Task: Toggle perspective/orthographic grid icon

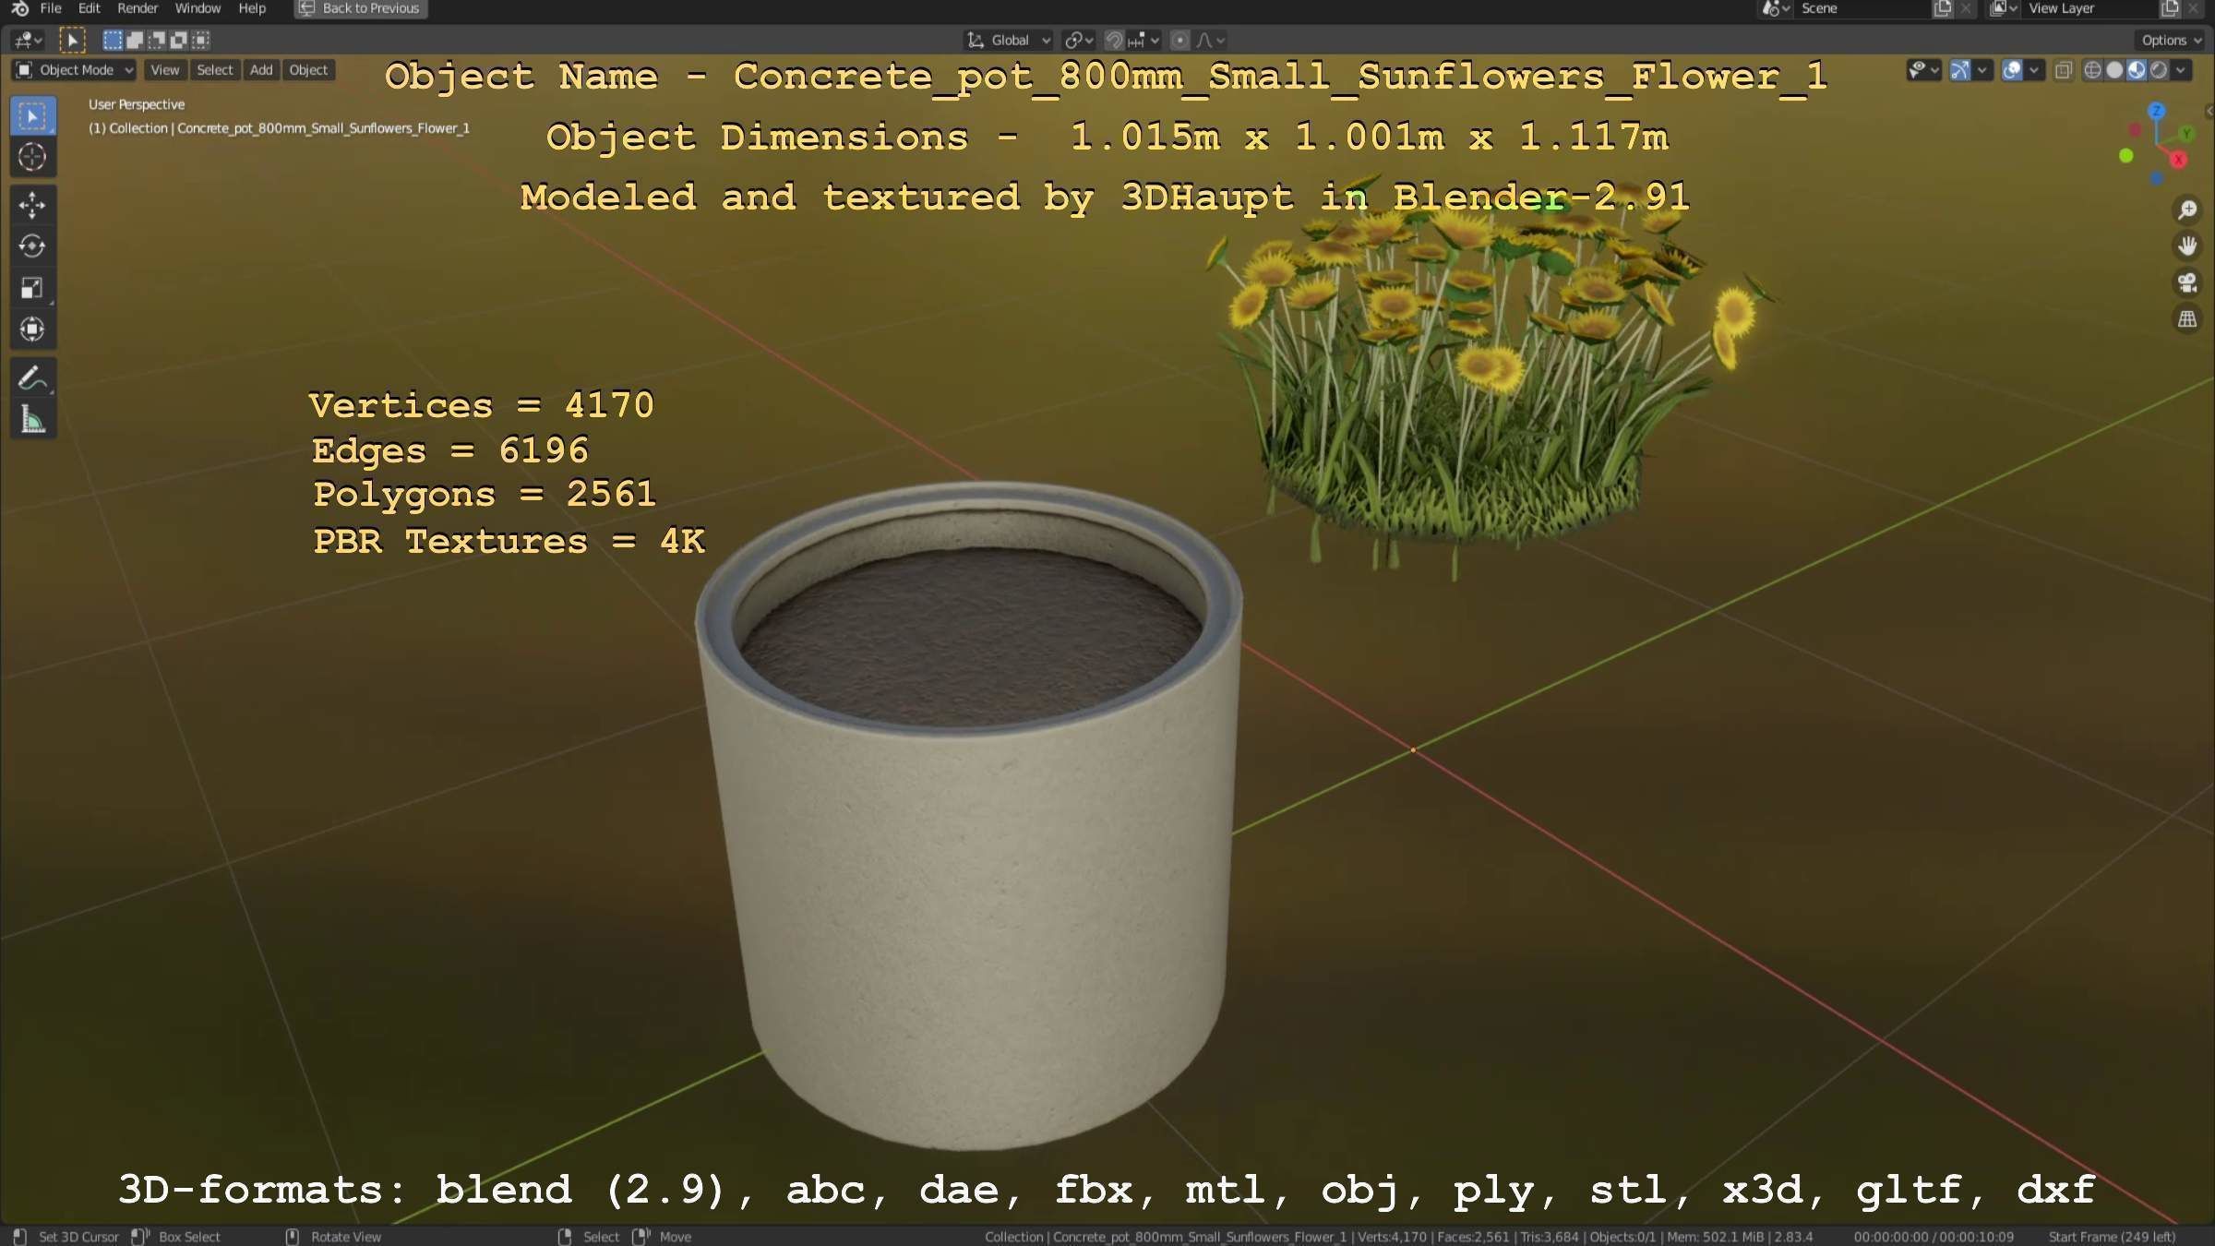Action: [2187, 319]
